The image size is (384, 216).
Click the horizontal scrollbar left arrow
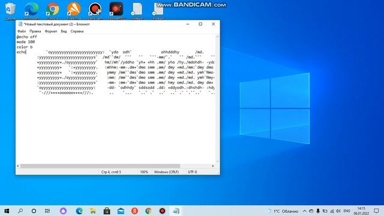click(x=18, y=166)
